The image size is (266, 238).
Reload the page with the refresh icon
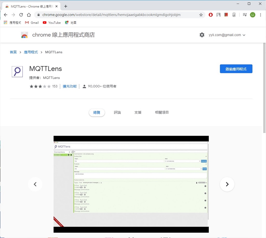pyautogui.click(x=21, y=15)
